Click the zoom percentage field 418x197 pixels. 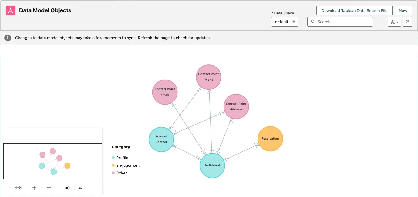69,188
